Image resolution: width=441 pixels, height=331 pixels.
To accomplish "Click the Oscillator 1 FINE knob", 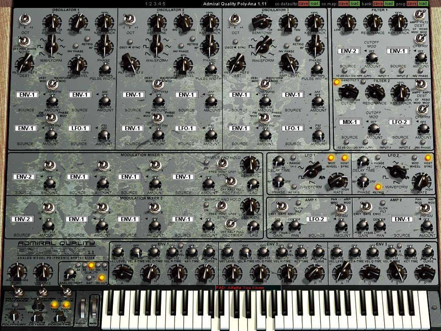I will (x=78, y=23).
